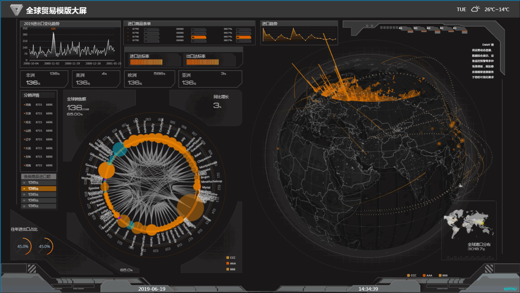
Task: Select the 非洲 region card
Action: pos(44,79)
